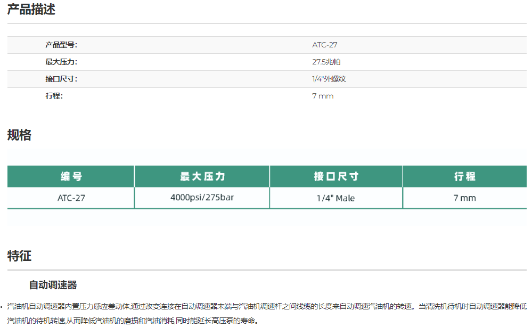Click the 接口尺寸 label in description list
This screenshot has height=335, width=532.
click(x=61, y=79)
